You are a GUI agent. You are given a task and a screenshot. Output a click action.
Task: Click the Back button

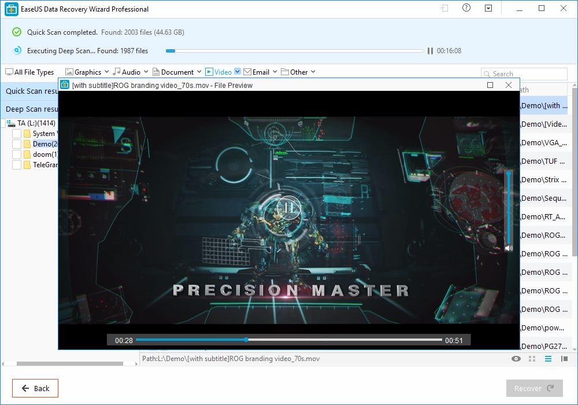(x=35, y=388)
